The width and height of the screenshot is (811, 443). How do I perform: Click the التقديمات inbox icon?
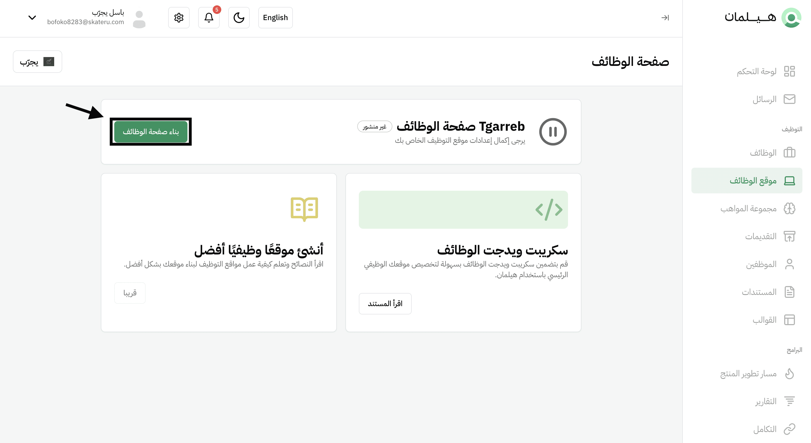coord(789,236)
